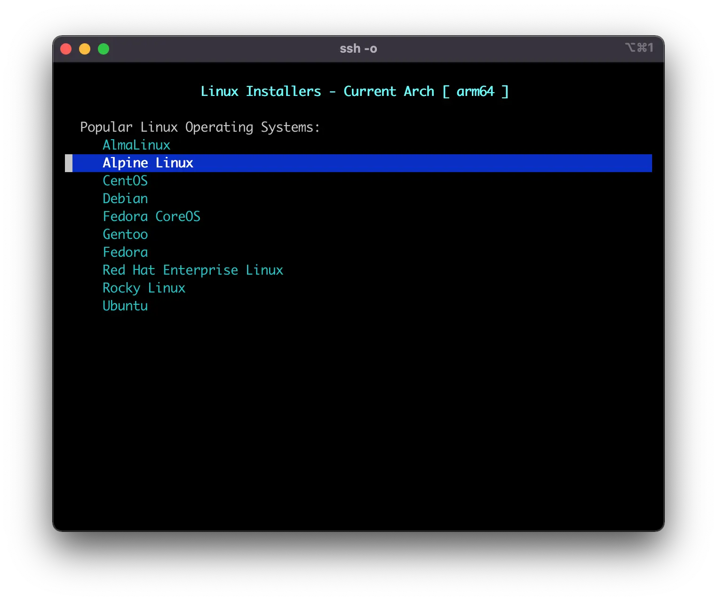Screen dimensions: 717x601
Task: Select the plain Fedora menu item
Action: point(125,252)
